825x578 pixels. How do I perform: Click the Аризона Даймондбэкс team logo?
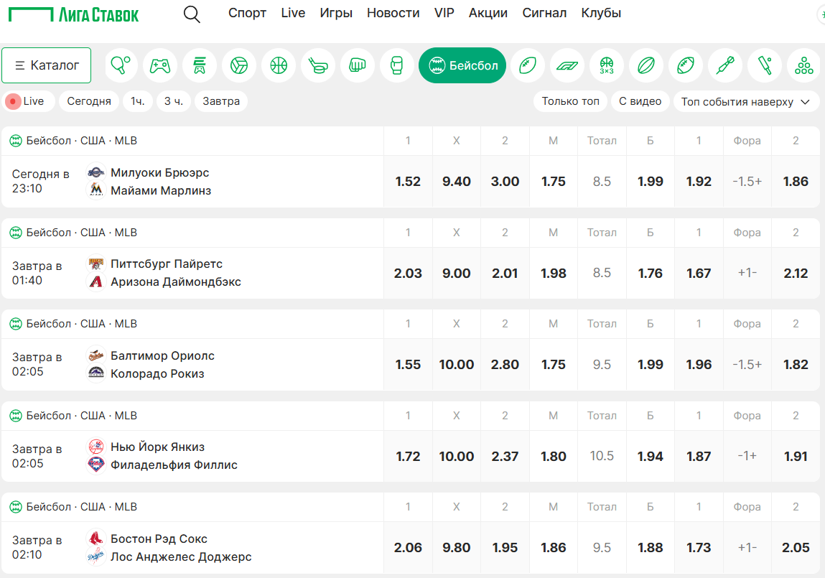95,281
